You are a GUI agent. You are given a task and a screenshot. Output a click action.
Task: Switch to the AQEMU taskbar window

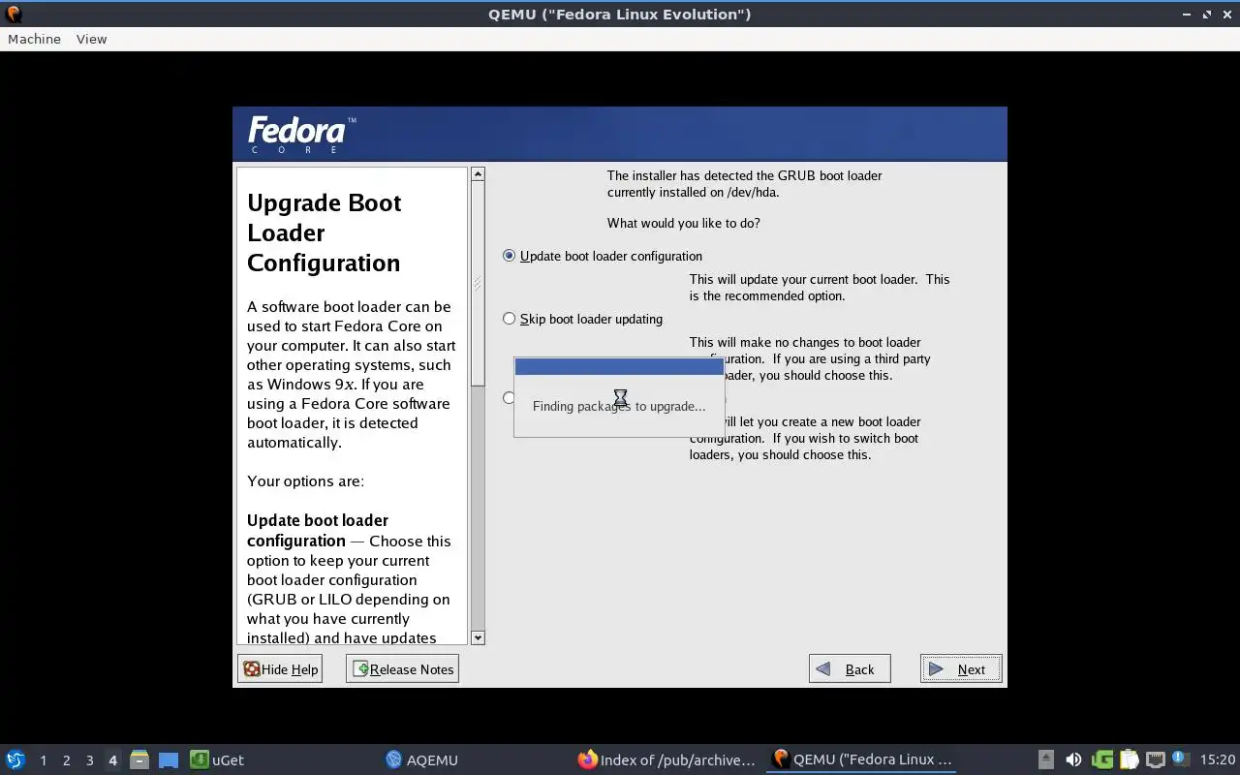coord(421,760)
